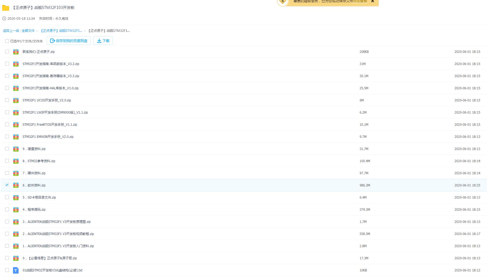Check the box for 7，硬件资料.zip
Image resolution: width=487 pixels, height=279 pixels.
[7, 173]
